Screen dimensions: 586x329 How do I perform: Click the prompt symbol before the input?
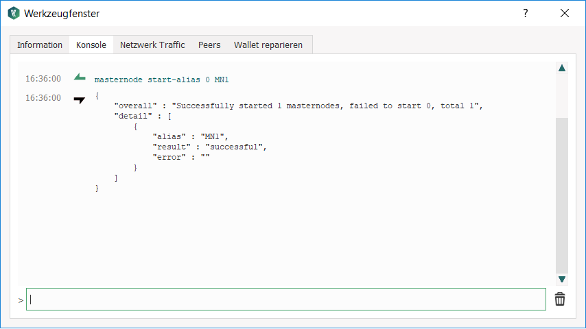click(21, 300)
